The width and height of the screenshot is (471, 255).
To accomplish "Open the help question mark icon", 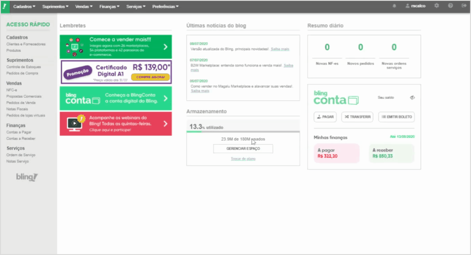I will pos(450,6).
